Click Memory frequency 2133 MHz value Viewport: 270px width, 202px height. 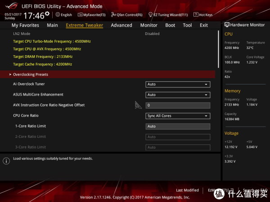(x=232, y=105)
